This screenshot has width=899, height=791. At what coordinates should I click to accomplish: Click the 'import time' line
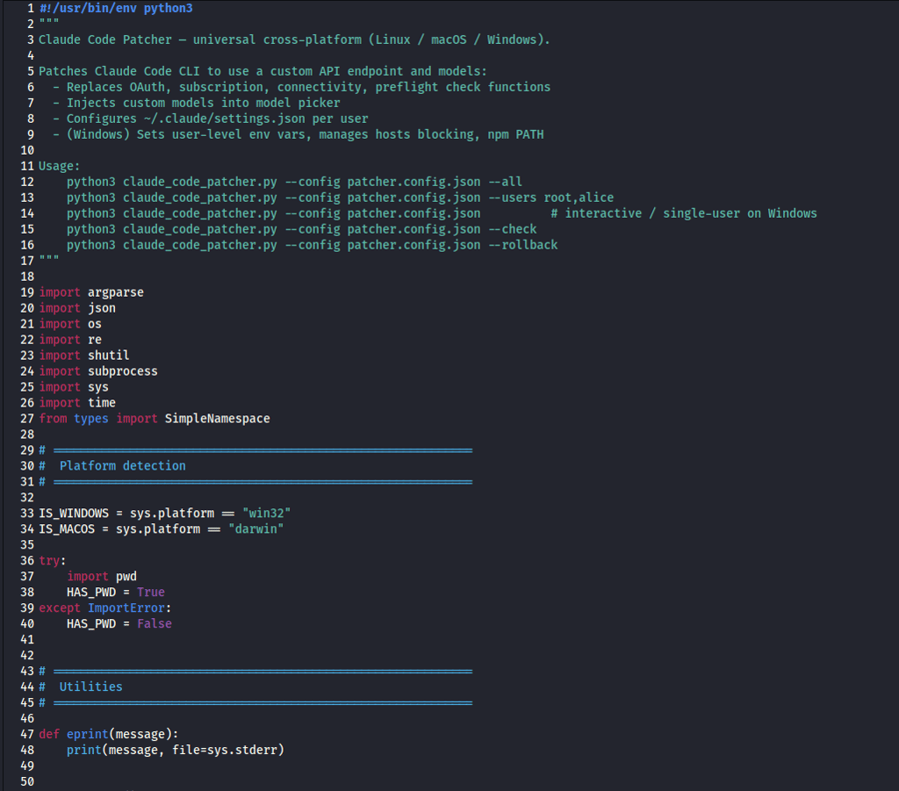tap(77, 402)
